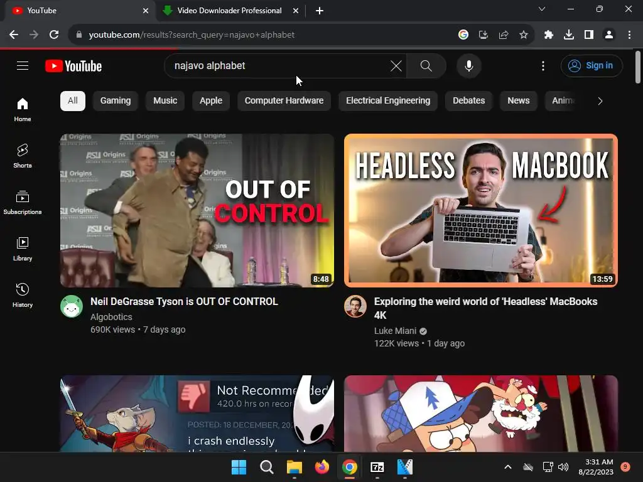Image resolution: width=643 pixels, height=482 pixels.
Task: Start voice search with the microphone icon
Action: [x=468, y=65]
